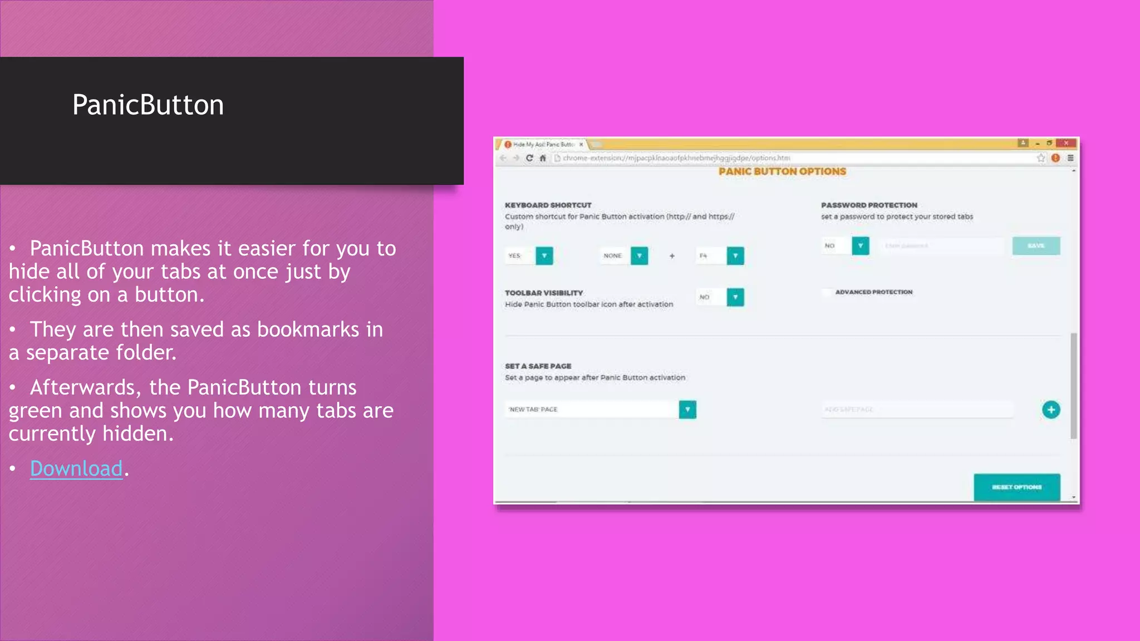Bookmark the page with the star icon
The width and height of the screenshot is (1140, 641).
click(1041, 158)
